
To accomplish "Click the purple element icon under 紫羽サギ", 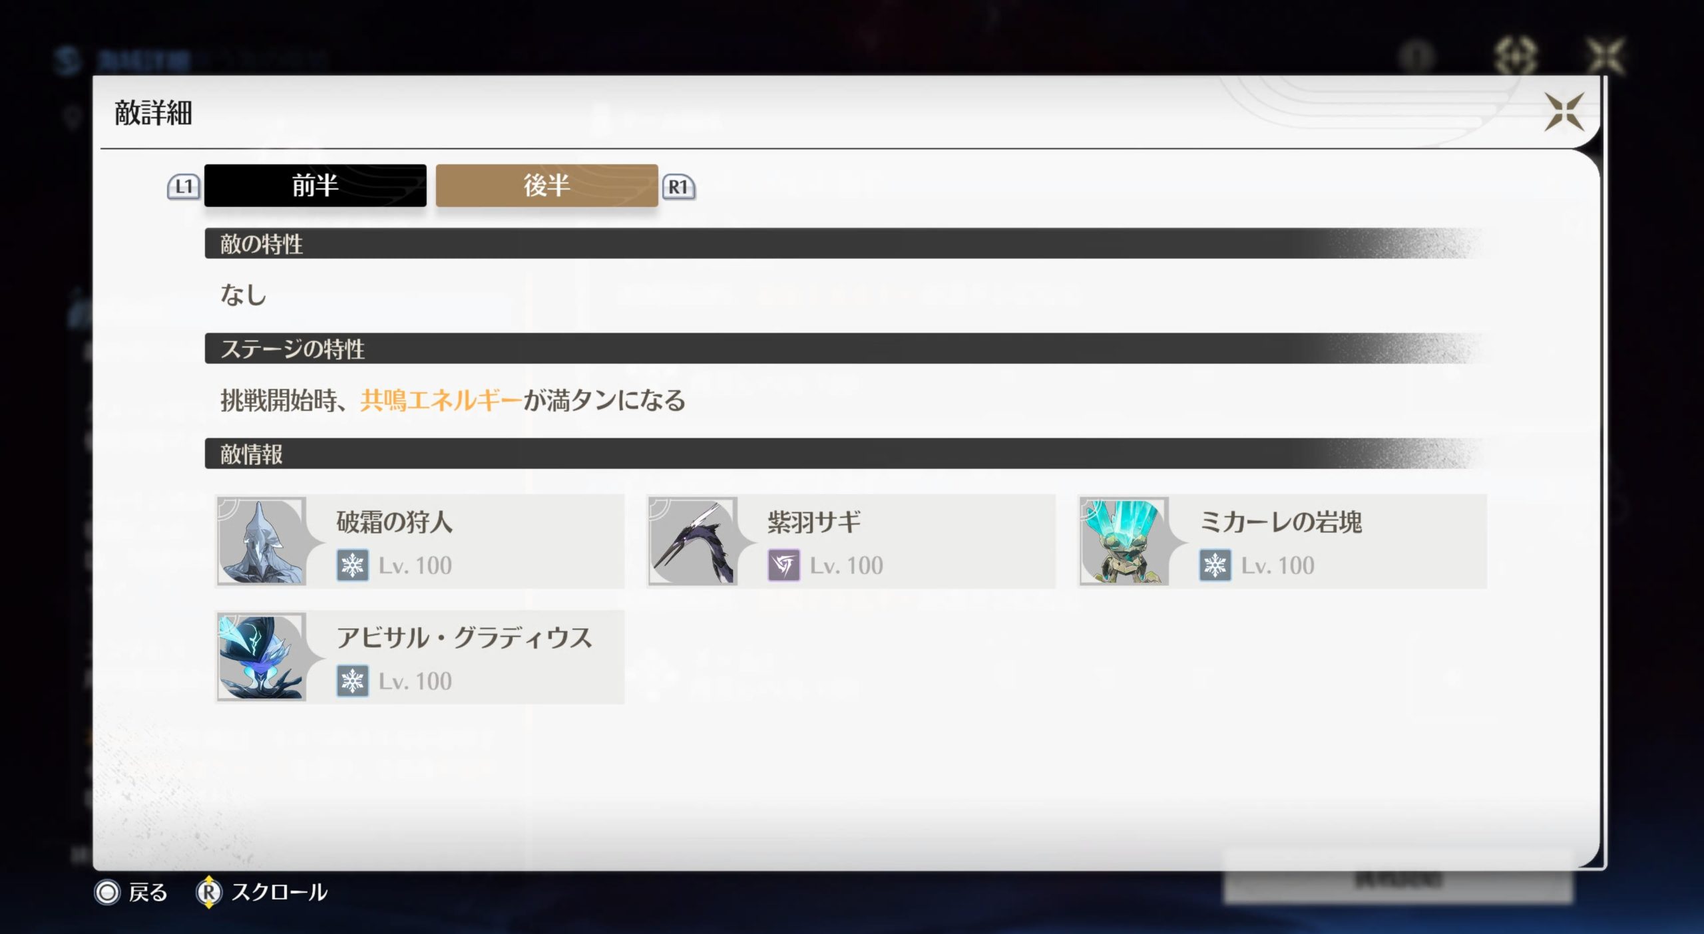I will (x=783, y=565).
